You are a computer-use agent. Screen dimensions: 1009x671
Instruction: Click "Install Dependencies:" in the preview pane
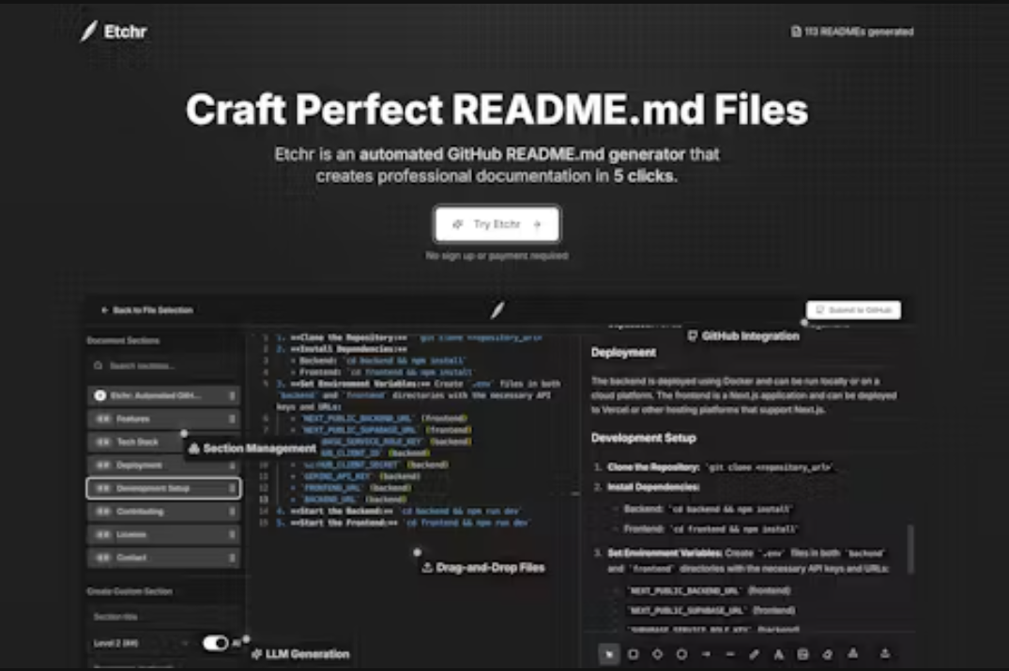653,487
